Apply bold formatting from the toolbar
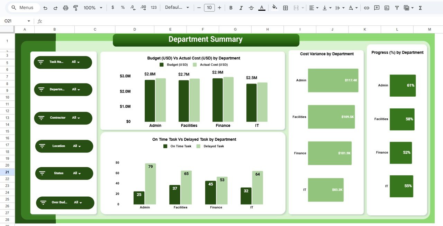 pyautogui.click(x=231, y=7)
